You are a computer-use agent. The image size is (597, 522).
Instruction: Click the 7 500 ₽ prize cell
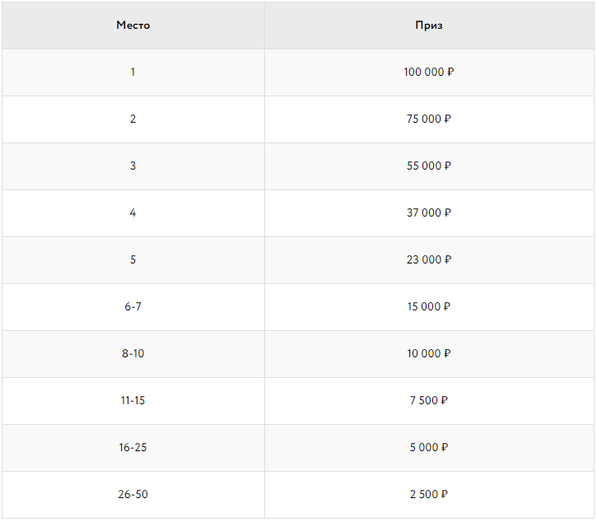tap(429, 401)
